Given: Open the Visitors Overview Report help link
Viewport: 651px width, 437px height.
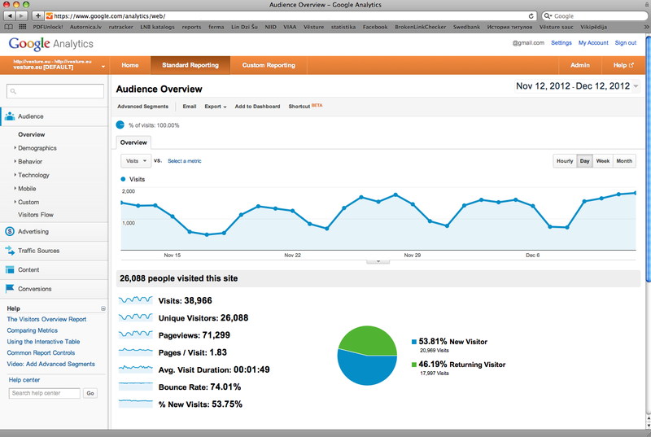Looking at the screenshot, I should (x=46, y=320).
